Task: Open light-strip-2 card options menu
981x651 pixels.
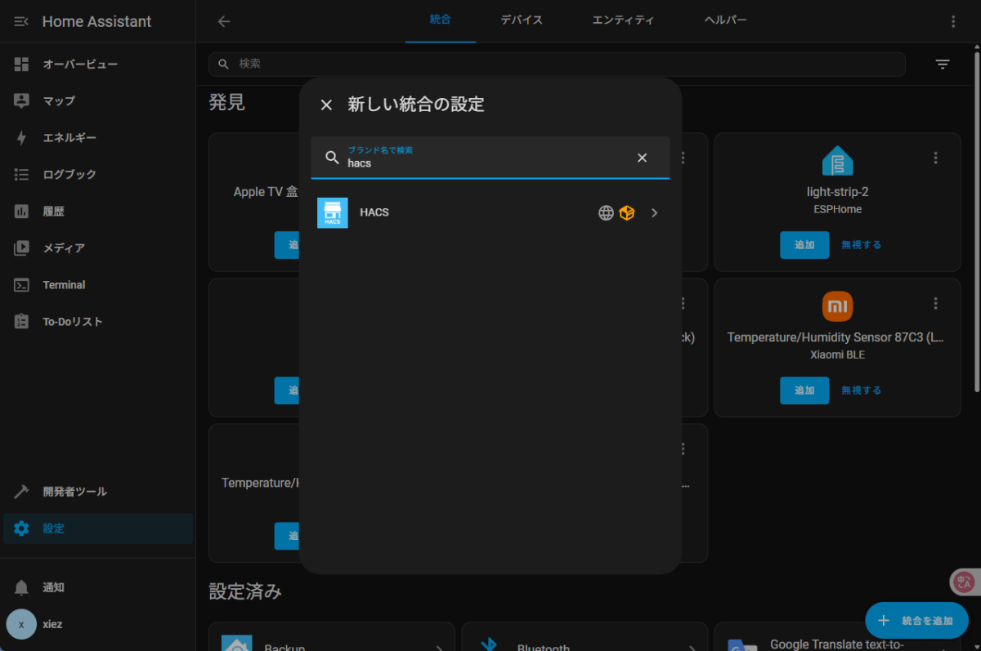Action: 936,158
